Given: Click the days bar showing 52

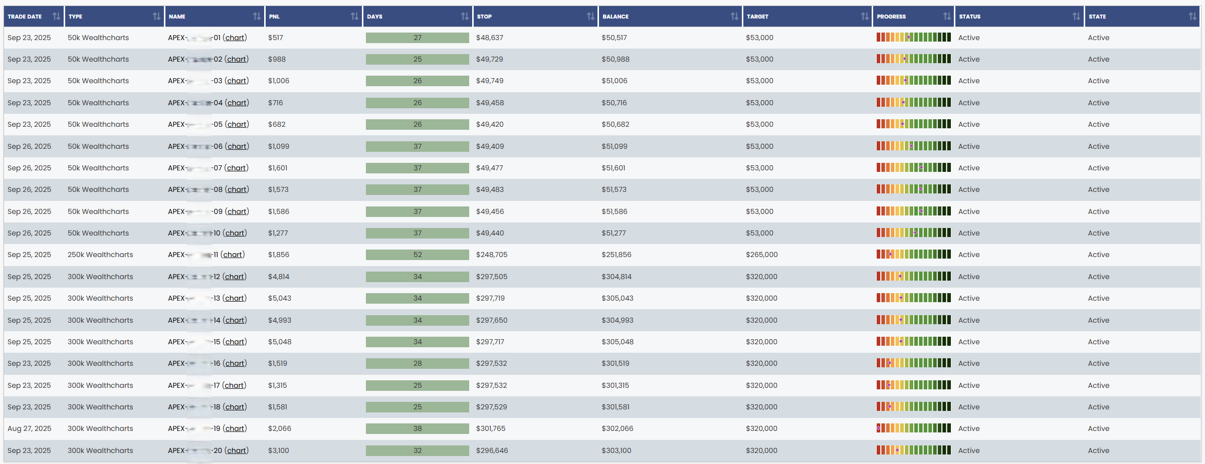Looking at the screenshot, I should pos(418,255).
